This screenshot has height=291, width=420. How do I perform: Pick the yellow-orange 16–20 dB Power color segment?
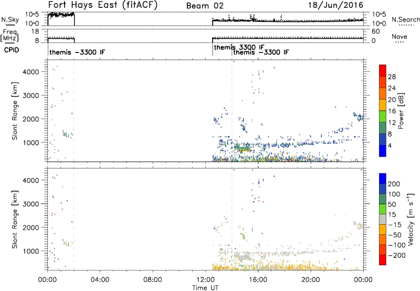[383, 105]
